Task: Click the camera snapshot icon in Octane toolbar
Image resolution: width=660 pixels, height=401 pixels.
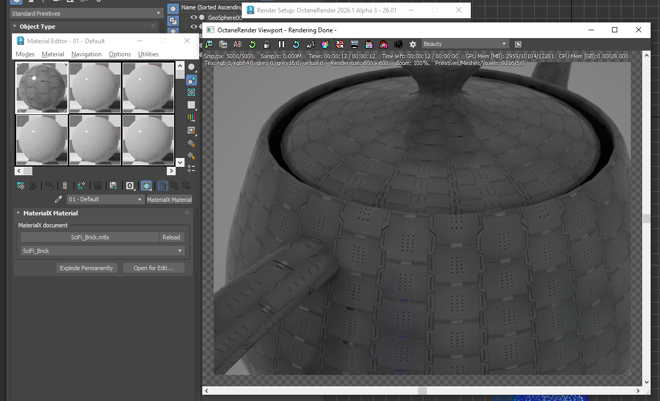Action: [x=398, y=44]
